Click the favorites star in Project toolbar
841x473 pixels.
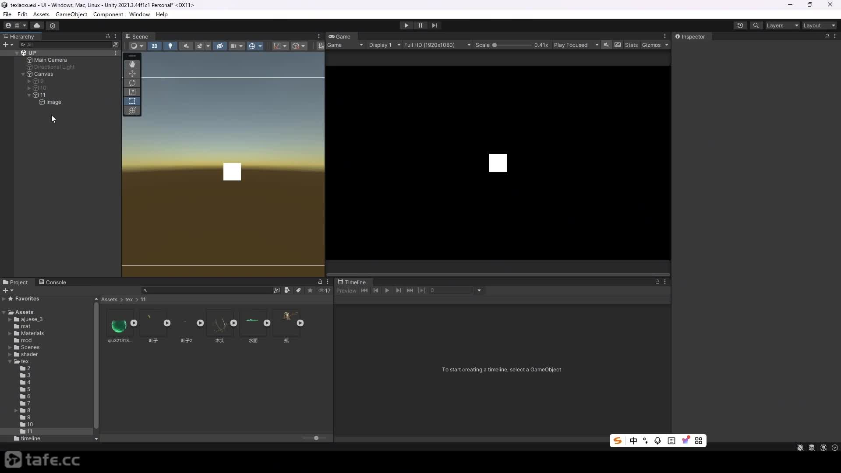[x=310, y=290]
